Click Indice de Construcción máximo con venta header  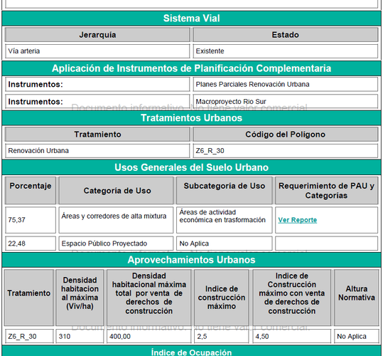coord(291,298)
